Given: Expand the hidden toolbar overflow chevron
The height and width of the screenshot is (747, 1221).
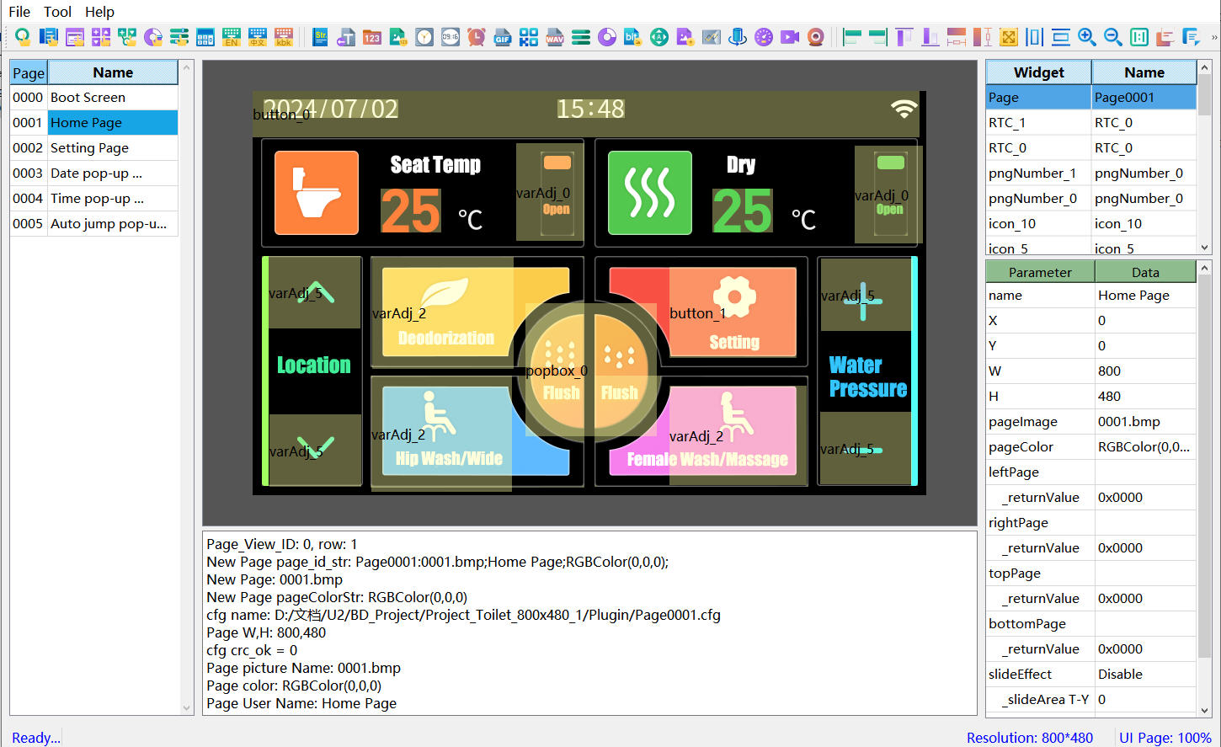Looking at the screenshot, I should (1213, 37).
